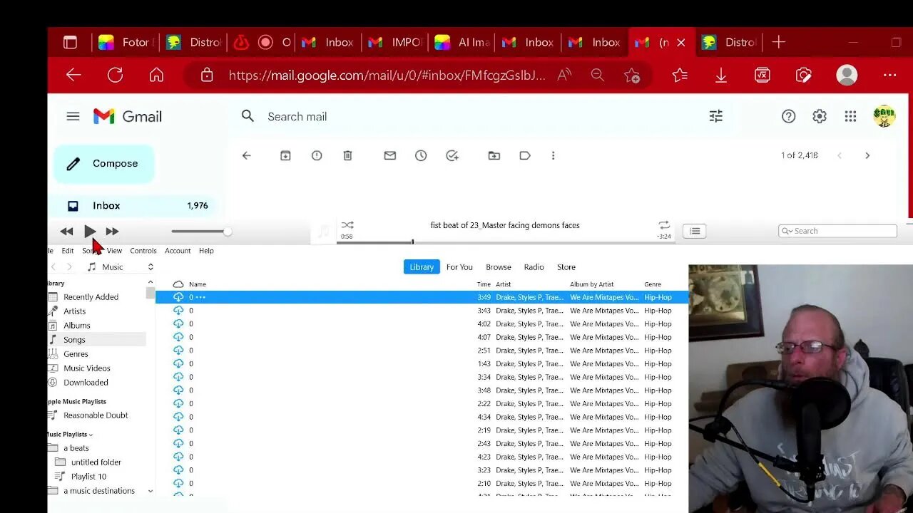Apply a label to the email
913x513 pixels.
(525, 155)
